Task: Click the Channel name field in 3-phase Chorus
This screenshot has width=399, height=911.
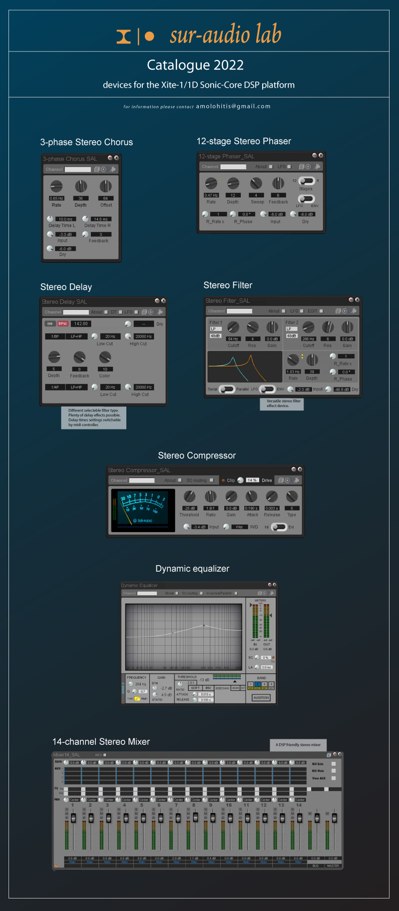Action: tap(78, 169)
